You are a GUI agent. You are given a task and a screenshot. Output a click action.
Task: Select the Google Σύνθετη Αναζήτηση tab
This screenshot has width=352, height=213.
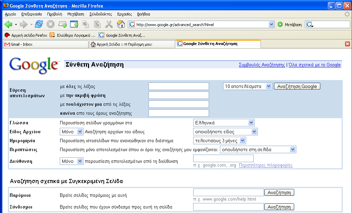pos(218,44)
